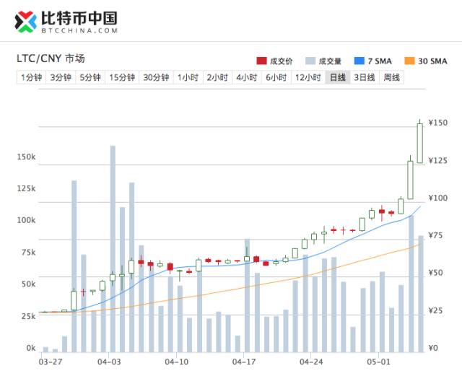Select the 5分钟 interval tab
Image resolution: width=462 pixels, height=376 pixels.
coord(90,77)
